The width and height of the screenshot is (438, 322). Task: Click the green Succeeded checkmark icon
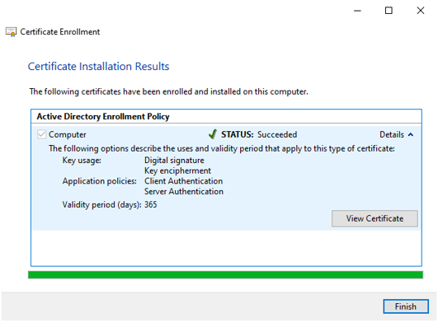click(x=213, y=134)
